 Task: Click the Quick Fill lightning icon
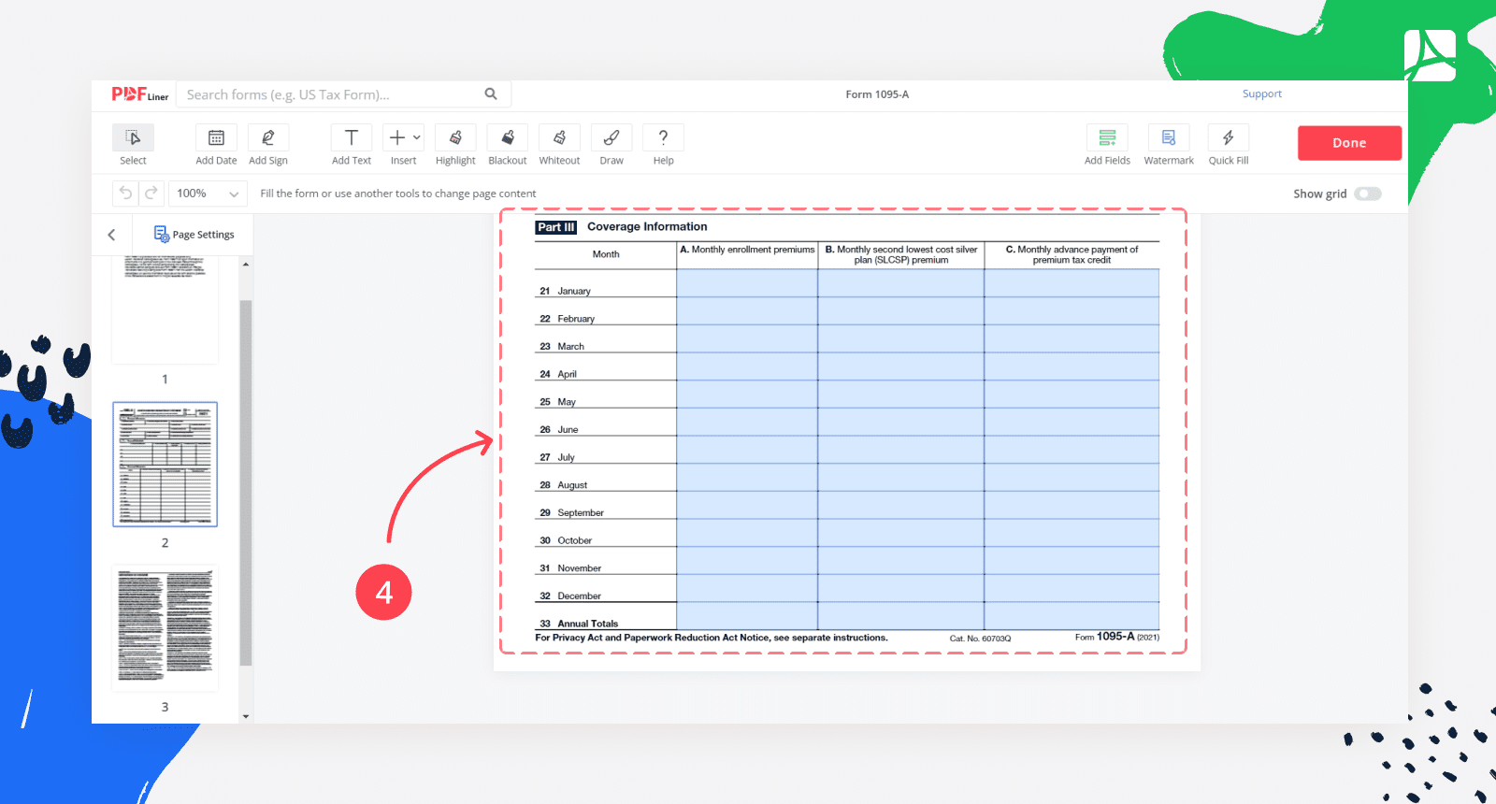(x=1228, y=138)
